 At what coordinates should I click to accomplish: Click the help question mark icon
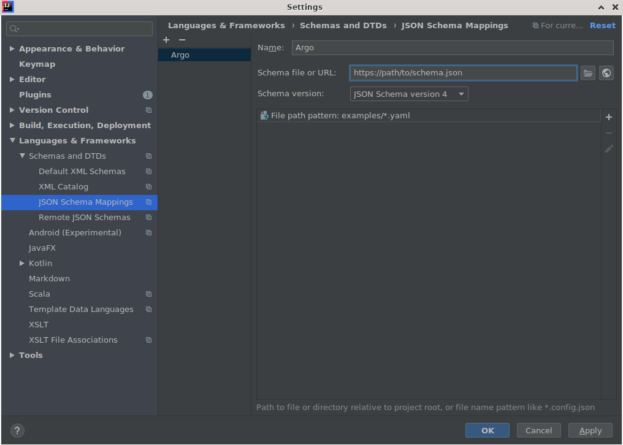click(17, 430)
